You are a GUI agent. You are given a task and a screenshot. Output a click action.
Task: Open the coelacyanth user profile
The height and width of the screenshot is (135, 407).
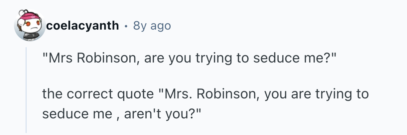(x=83, y=25)
